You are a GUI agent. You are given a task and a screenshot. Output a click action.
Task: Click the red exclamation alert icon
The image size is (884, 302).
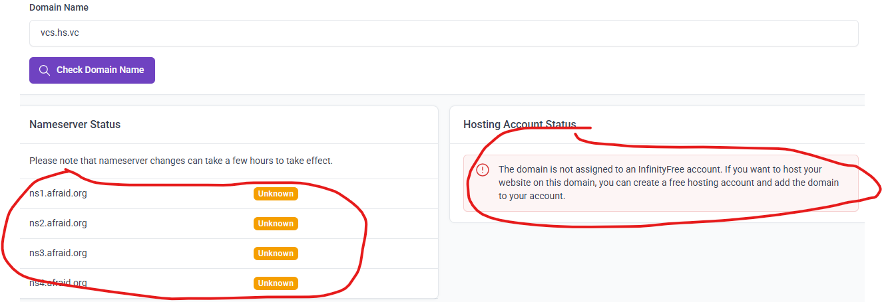(x=483, y=170)
